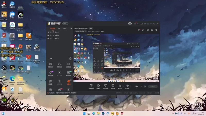Screen dimensions: 206x116
Task: Open the Apex Legends desktop shortcut
Action: click(x=4, y=37)
